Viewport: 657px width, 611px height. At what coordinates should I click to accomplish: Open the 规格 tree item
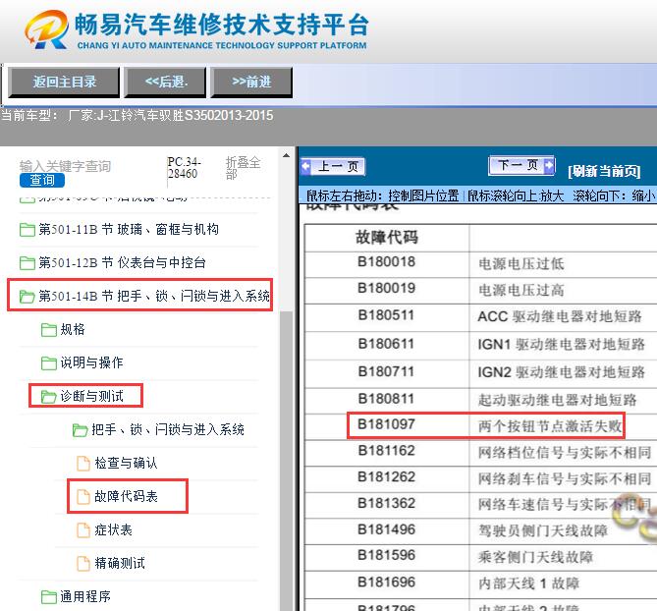[x=73, y=330]
